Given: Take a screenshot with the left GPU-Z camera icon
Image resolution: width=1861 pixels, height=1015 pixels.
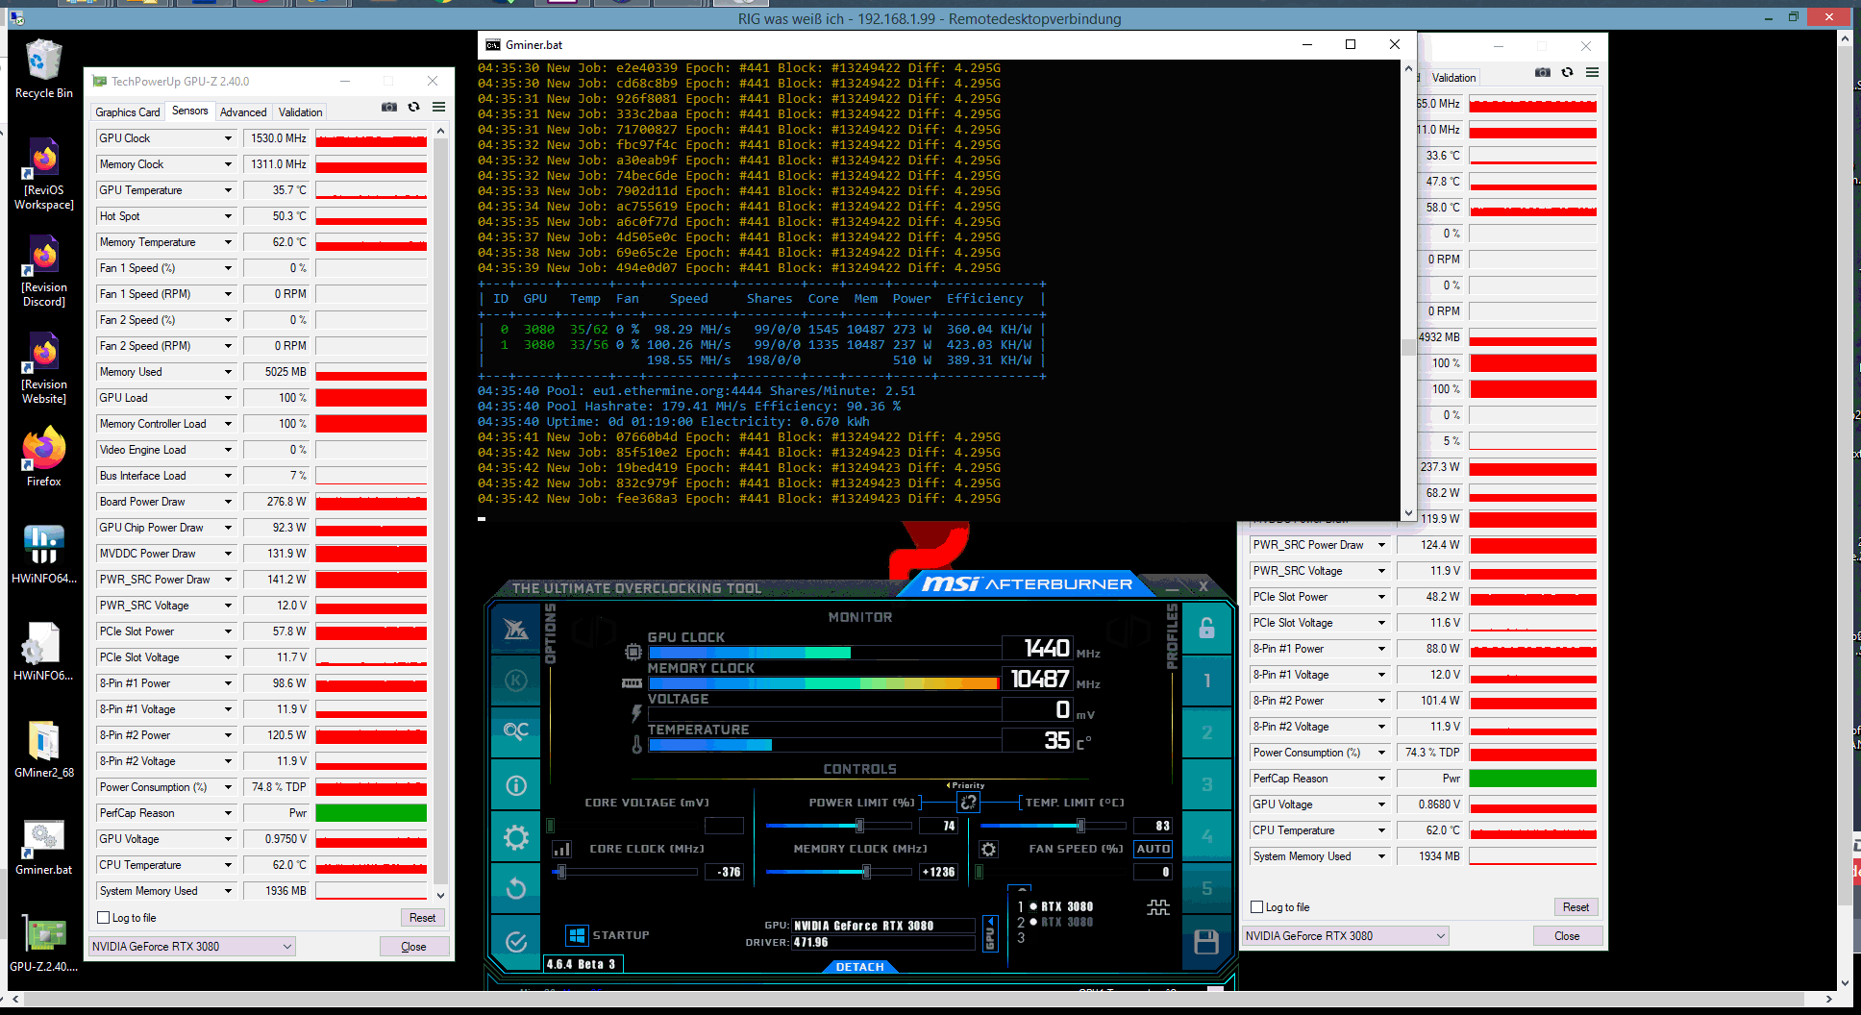Looking at the screenshot, I should click(389, 107).
